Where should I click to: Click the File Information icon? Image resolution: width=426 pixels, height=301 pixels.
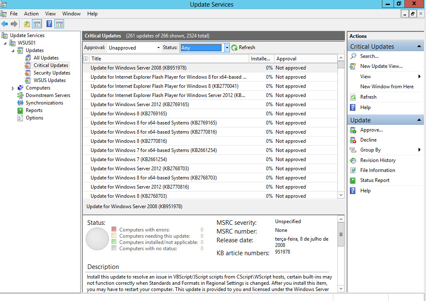pyautogui.click(x=353, y=170)
